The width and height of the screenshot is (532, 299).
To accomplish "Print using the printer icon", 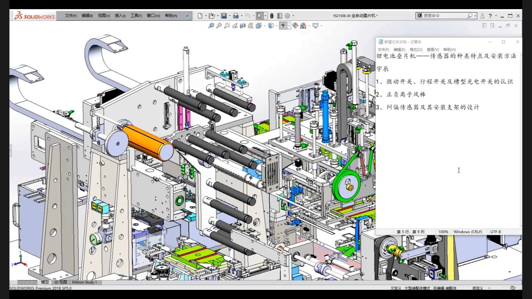I will point(236,16).
